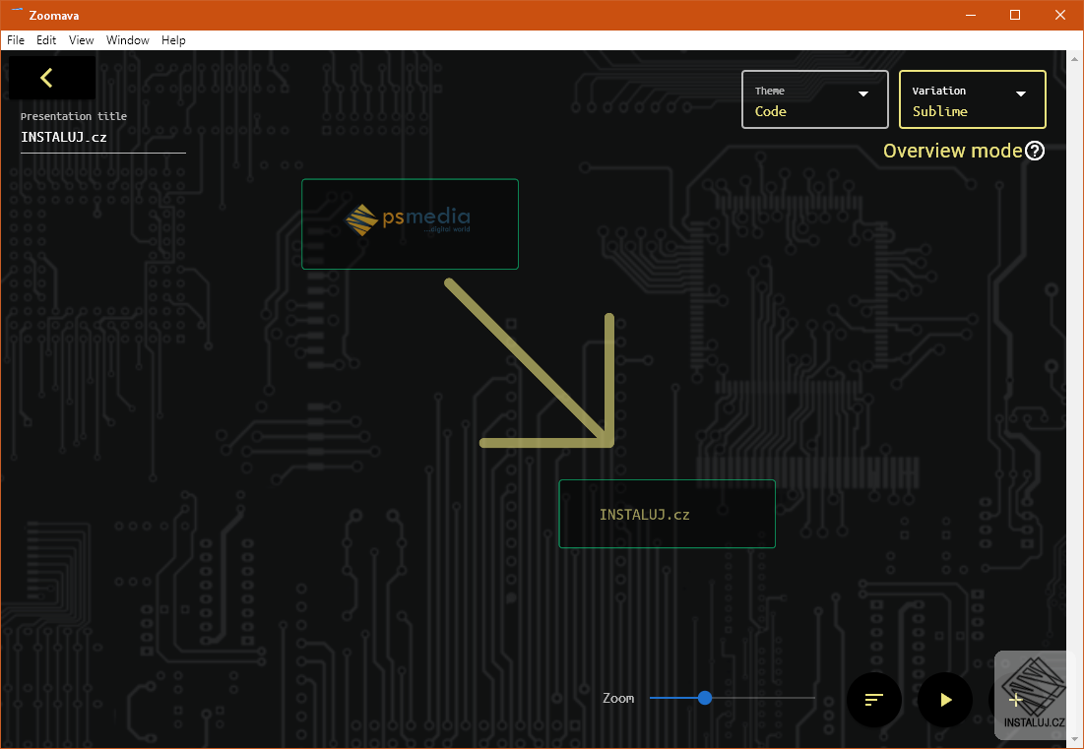
Task: Open Overview mode help question mark
Action: tap(1034, 151)
